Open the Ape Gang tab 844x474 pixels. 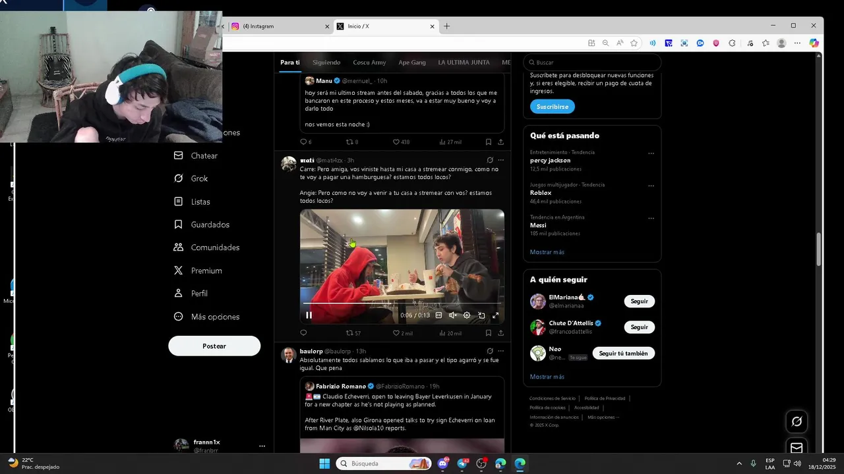(412, 63)
